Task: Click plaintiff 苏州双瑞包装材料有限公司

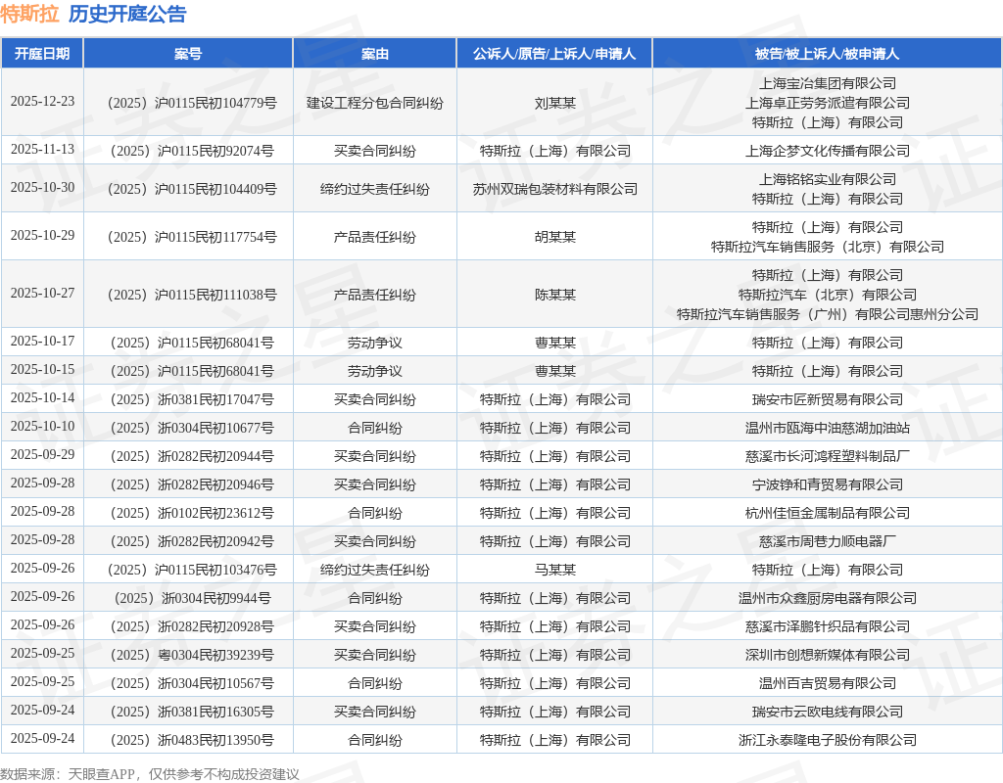Action: click(x=554, y=189)
